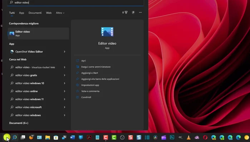Open the Documenti (6+) section
Viewport: 250px width, 142px height.
[19, 123]
